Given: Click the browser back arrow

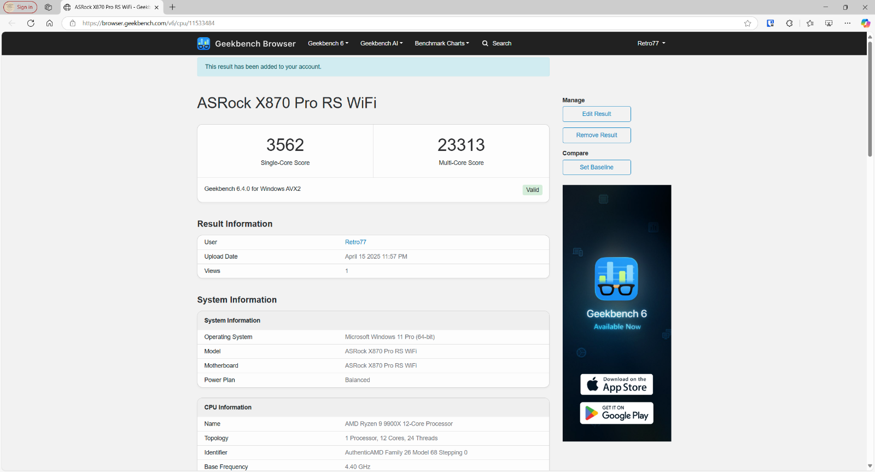Looking at the screenshot, I should (x=12, y=23).
